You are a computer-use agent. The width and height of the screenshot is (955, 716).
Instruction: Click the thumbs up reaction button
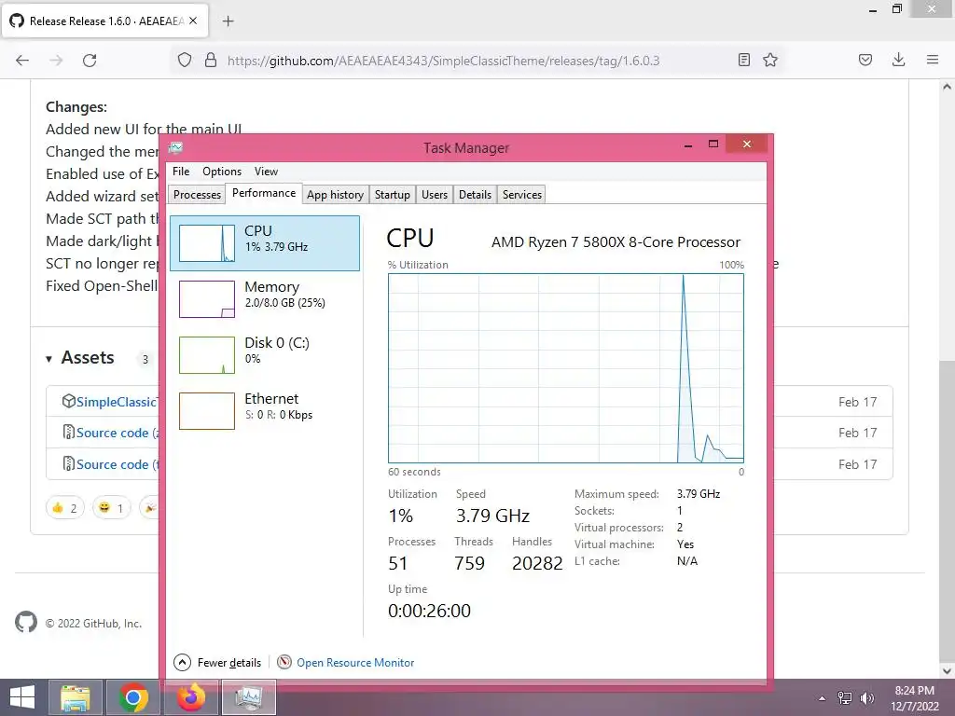tap(65, 508)
